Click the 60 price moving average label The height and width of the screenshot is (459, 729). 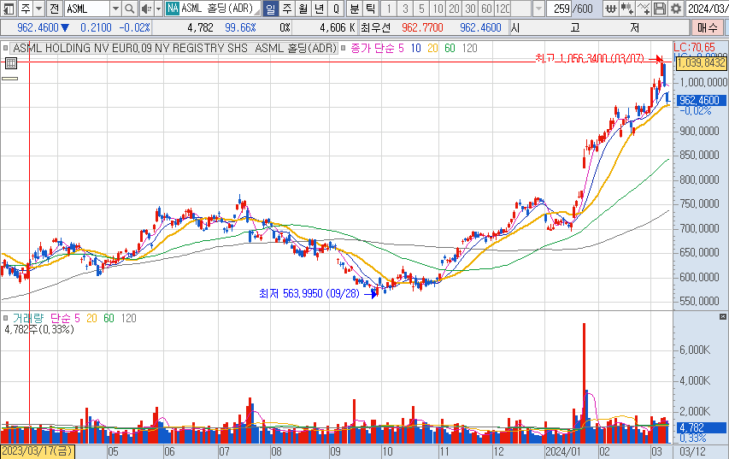(450, 48)
